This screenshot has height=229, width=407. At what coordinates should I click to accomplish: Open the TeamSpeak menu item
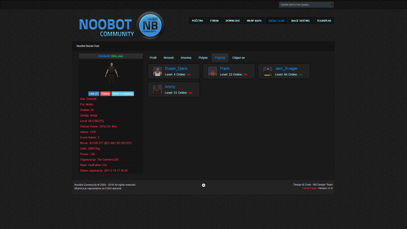click(x=324, y=21)
